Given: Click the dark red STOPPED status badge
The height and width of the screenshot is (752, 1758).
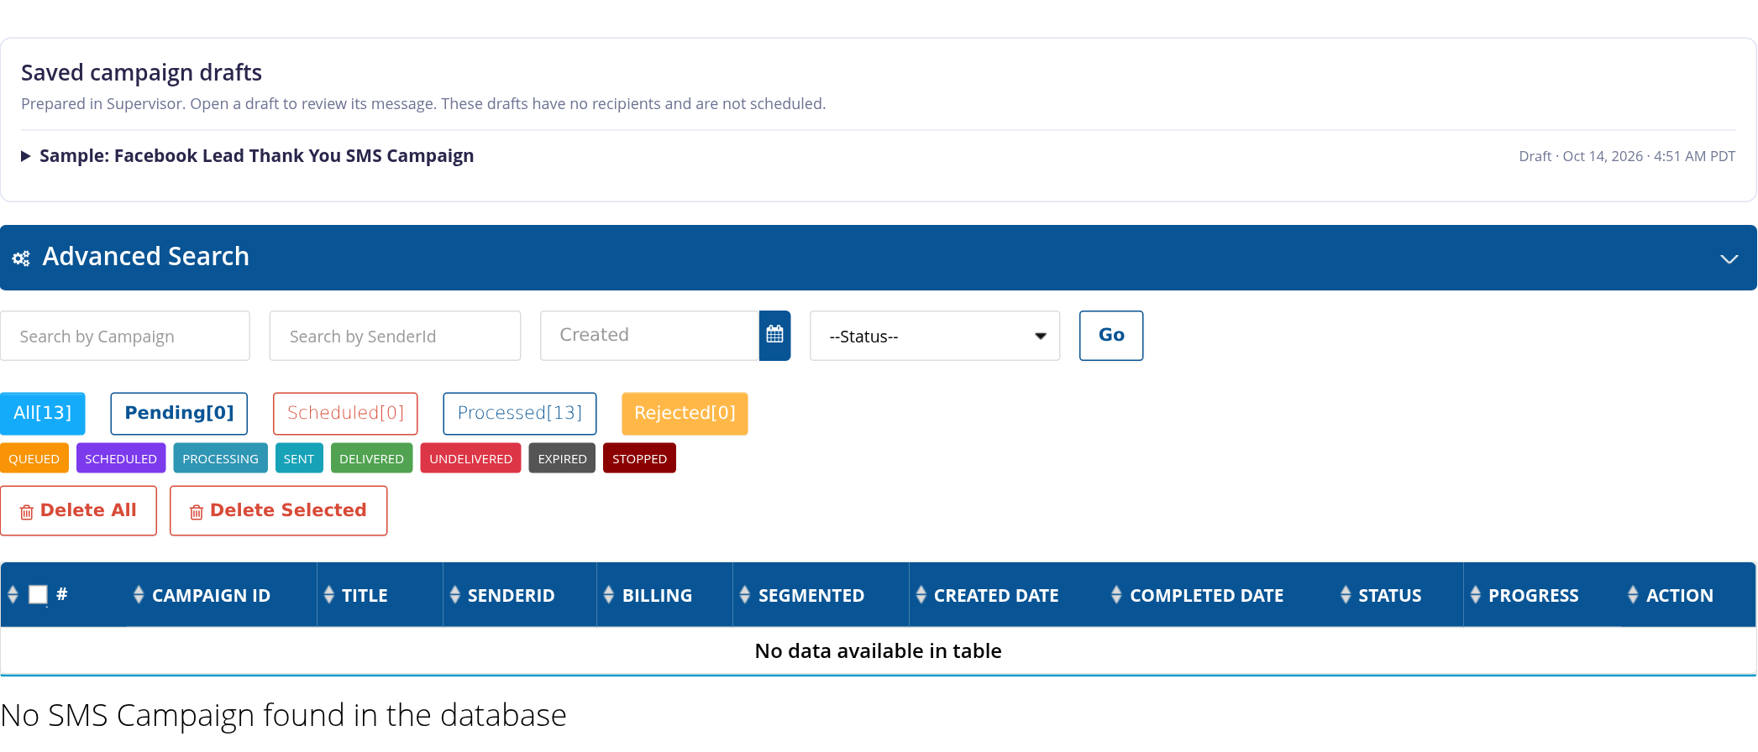Looking at the screenshot, I should coord(640,458).
